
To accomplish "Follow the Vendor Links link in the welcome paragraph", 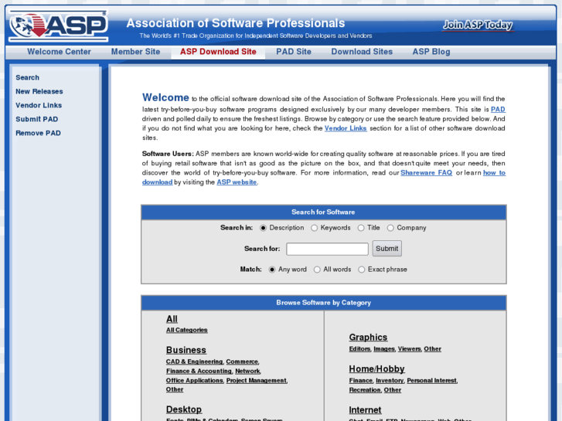I will [346, 128].
